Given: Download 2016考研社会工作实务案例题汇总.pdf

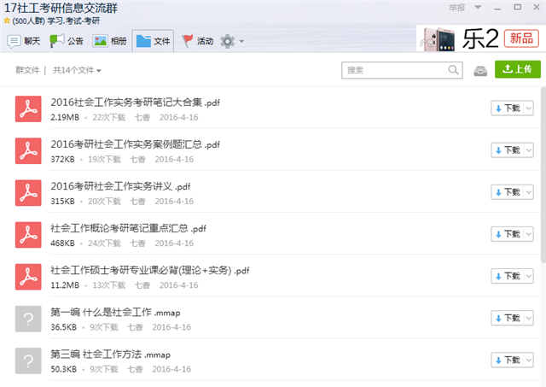Looking at the screenshot, I should [507, 150].
